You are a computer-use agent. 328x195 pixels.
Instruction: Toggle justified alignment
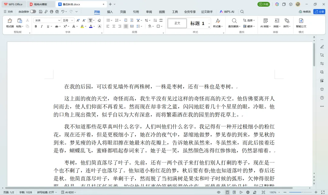pos(126,26)
